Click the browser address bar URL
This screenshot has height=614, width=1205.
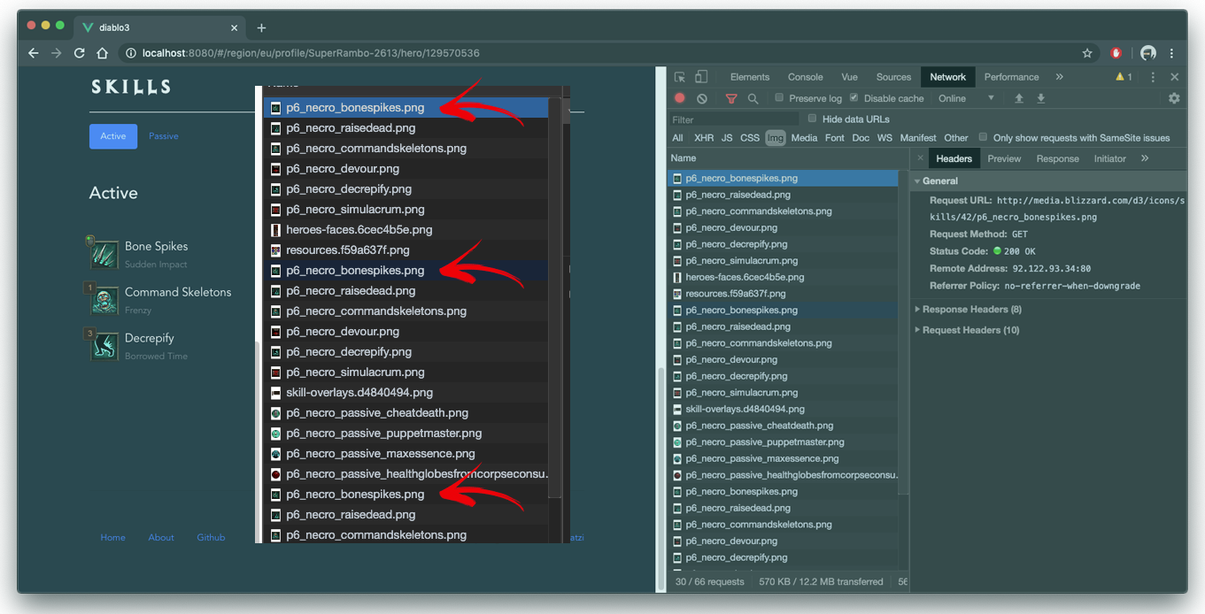click(x=311, y=53)
